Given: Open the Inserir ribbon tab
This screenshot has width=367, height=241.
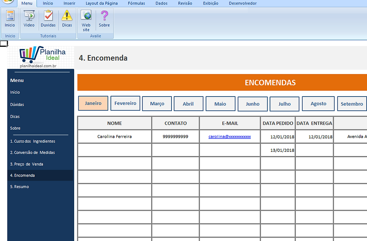Looking at the screenshot, I should point(69,3).
